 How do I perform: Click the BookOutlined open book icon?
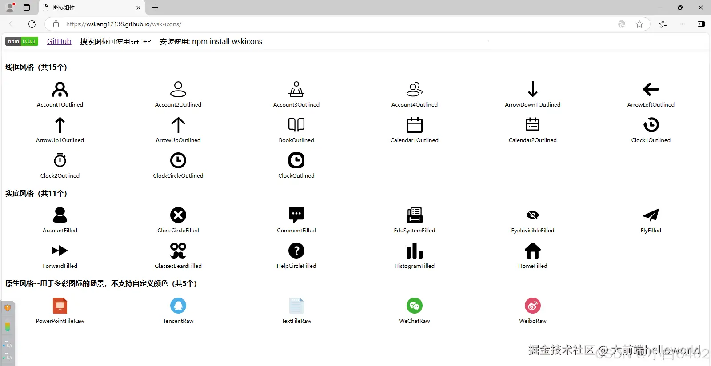click(296, 125)
